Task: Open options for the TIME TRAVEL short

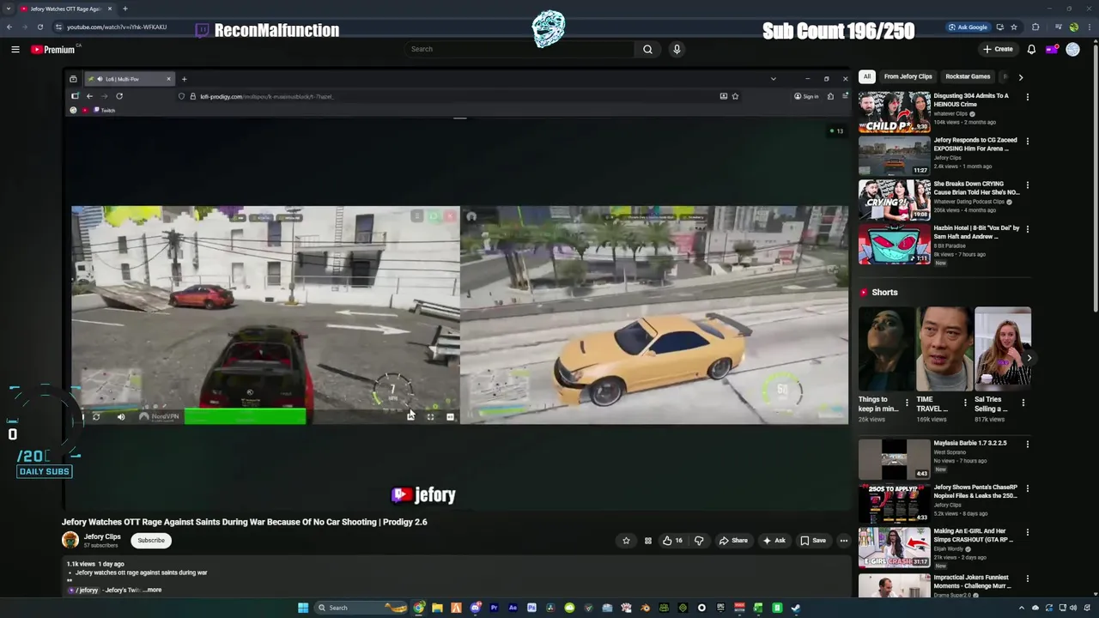Action: pos(965,402)
